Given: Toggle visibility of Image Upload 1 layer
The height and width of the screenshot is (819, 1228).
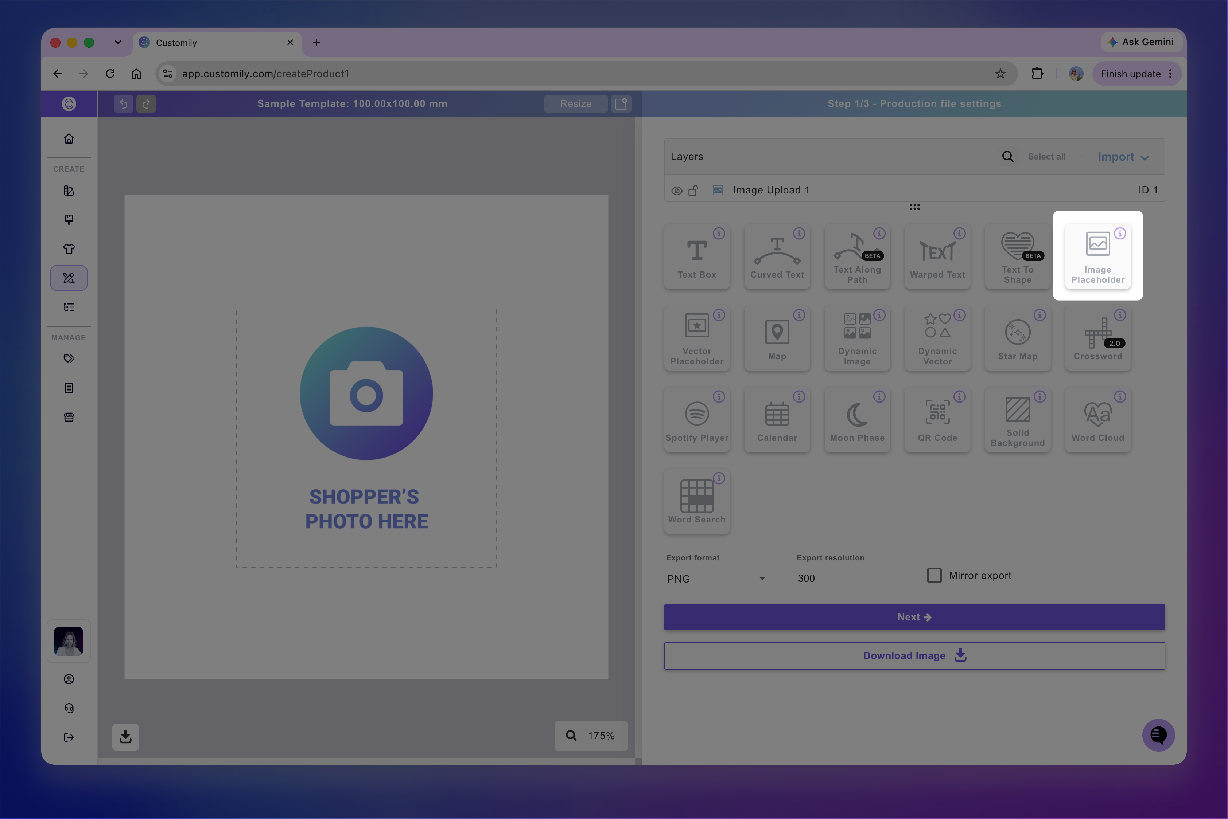Looking at the screenshot, I should tap(676, 191).
